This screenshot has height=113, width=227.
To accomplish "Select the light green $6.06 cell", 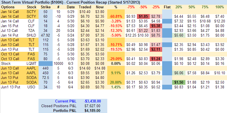I will coord(178,73).
